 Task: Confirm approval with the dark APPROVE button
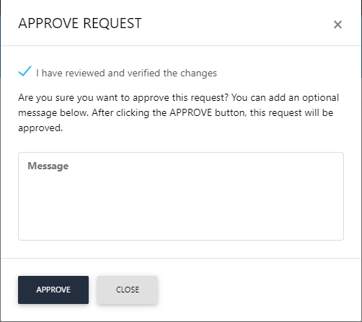[x=53, y=290]
